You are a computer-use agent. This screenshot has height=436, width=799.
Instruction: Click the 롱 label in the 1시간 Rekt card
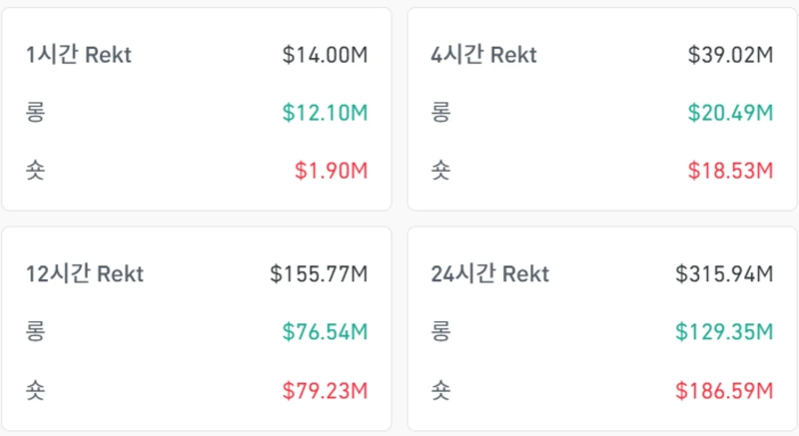pyautogui.click(x=36, y=113)
